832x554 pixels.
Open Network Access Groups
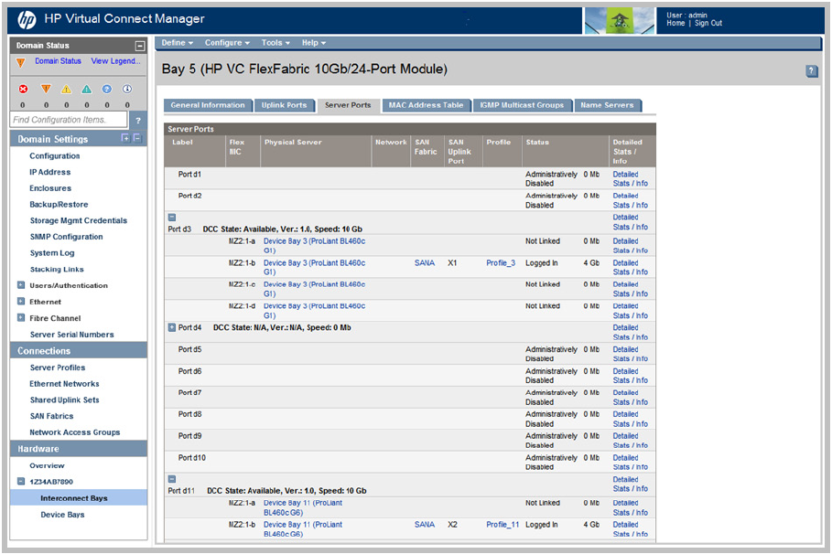[x=75, y=432]
